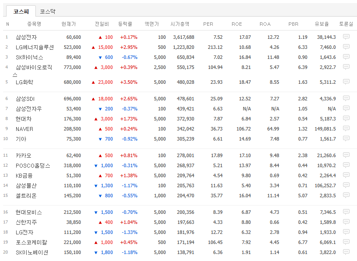Open discussion room icon for 셀트리온
The height and width of the screenshot is (261, 357).
coord(346,195)
